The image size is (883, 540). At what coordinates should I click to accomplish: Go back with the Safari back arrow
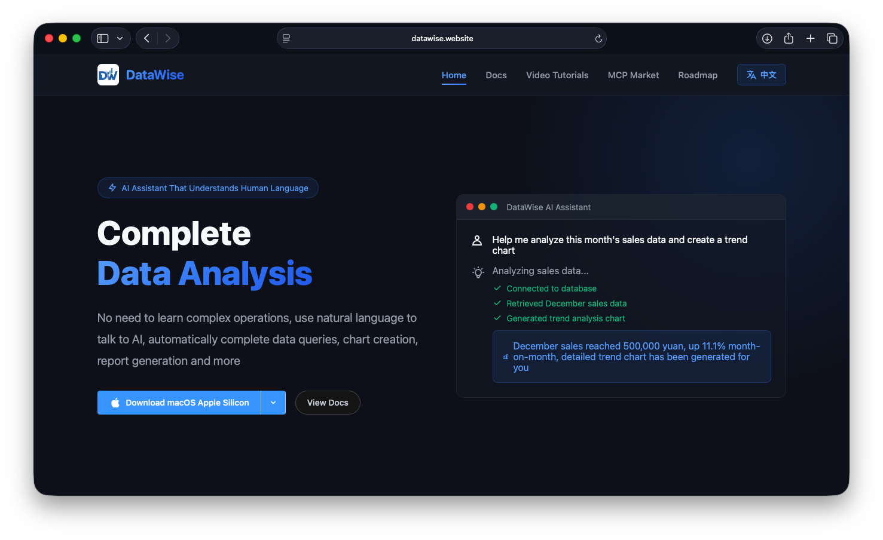[x=147, y=38]
